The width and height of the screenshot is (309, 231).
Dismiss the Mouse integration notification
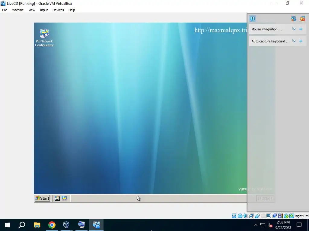[x=301, y=29]
